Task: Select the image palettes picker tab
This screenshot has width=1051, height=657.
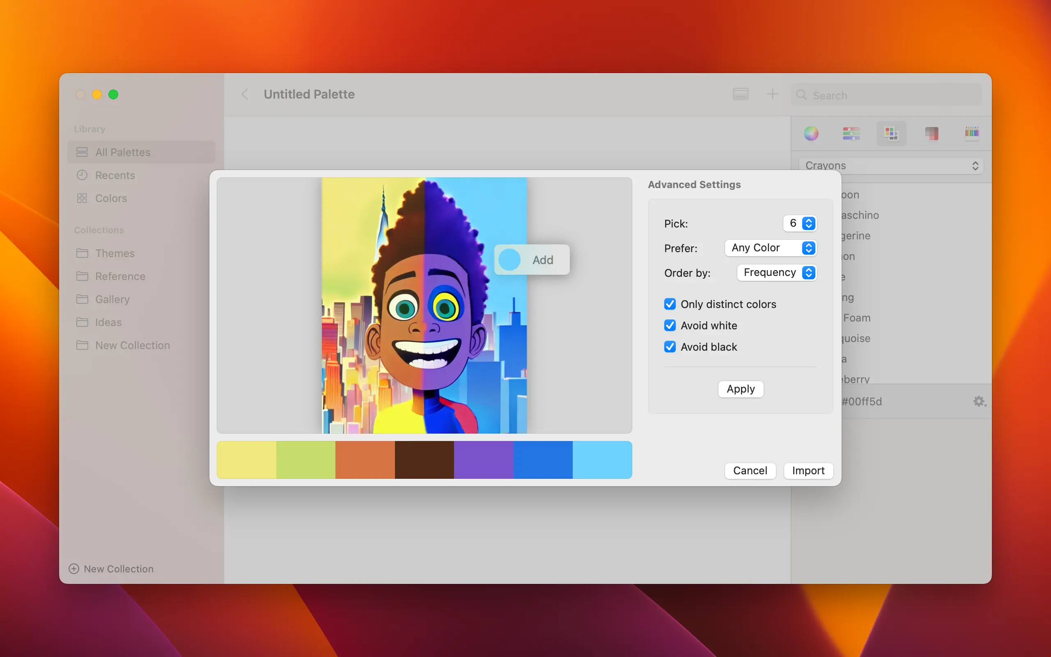Action: pos(931,133)
